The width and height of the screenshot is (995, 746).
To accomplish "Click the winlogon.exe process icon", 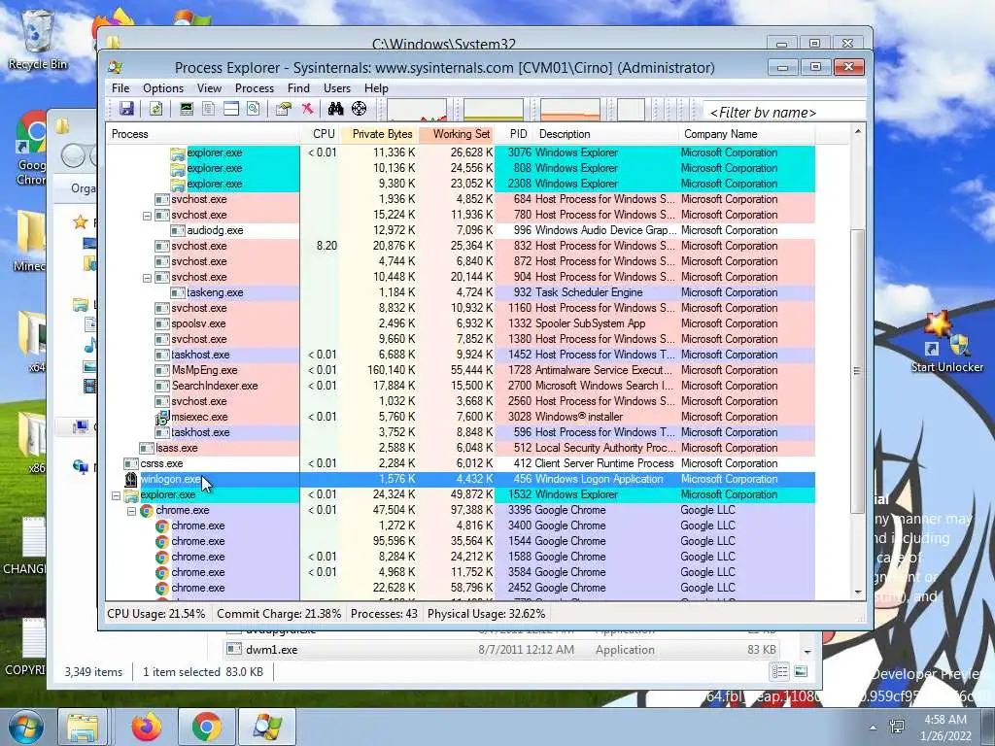I will coord(131,479).
